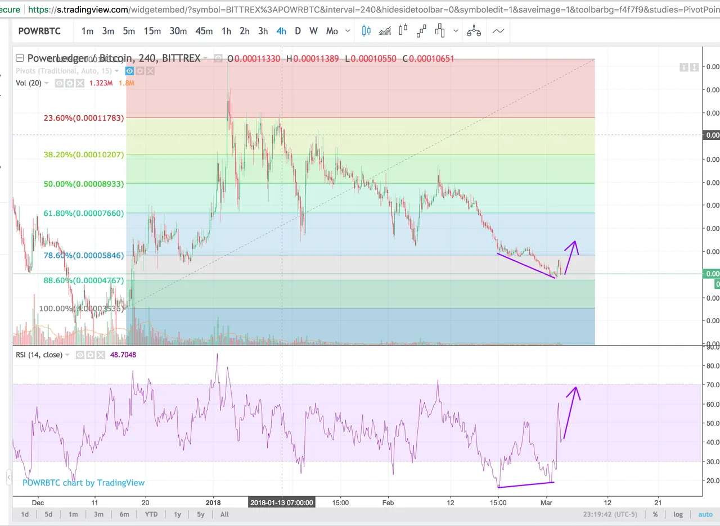Open RSI indicator settings gear
Viewport: 720px width, 526px height.
[x=91, y=355]
